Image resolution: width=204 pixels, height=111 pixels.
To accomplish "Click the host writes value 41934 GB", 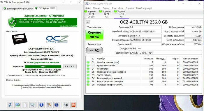I will coord(193,32).
